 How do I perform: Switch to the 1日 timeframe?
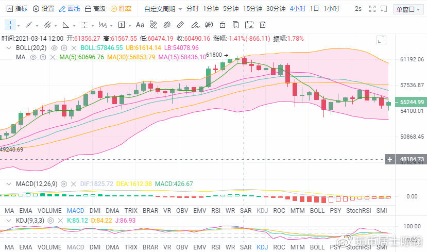(314, 9)
